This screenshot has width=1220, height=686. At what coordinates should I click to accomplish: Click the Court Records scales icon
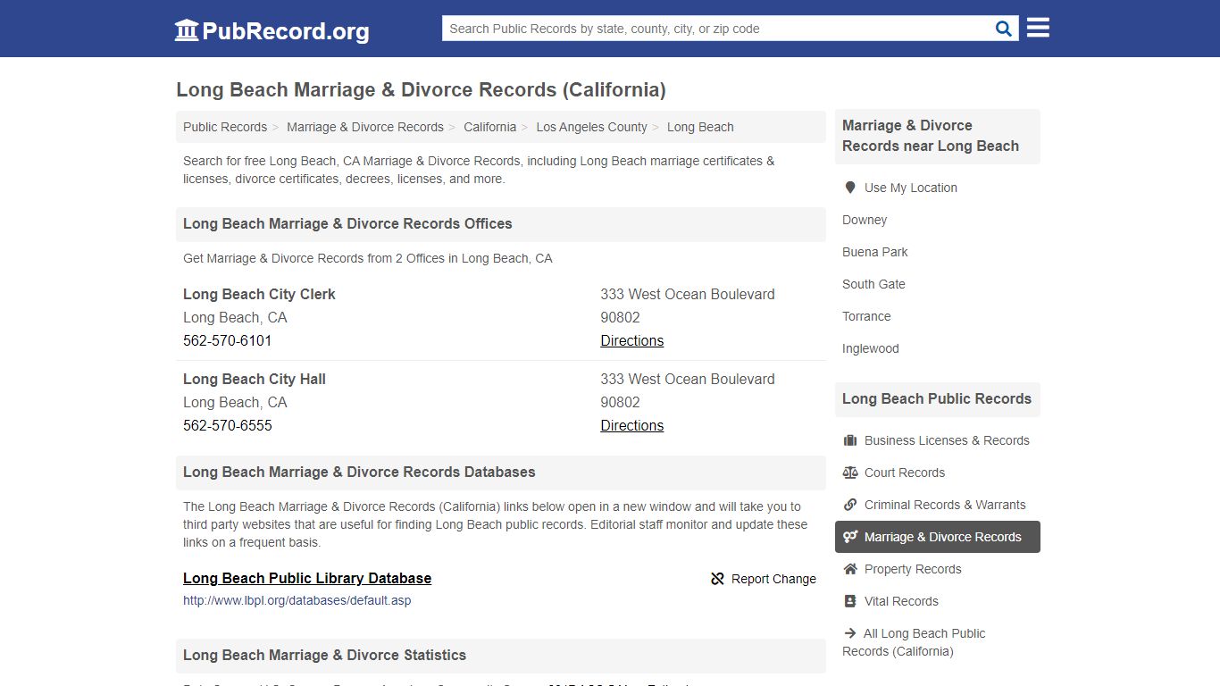point(849,473)
